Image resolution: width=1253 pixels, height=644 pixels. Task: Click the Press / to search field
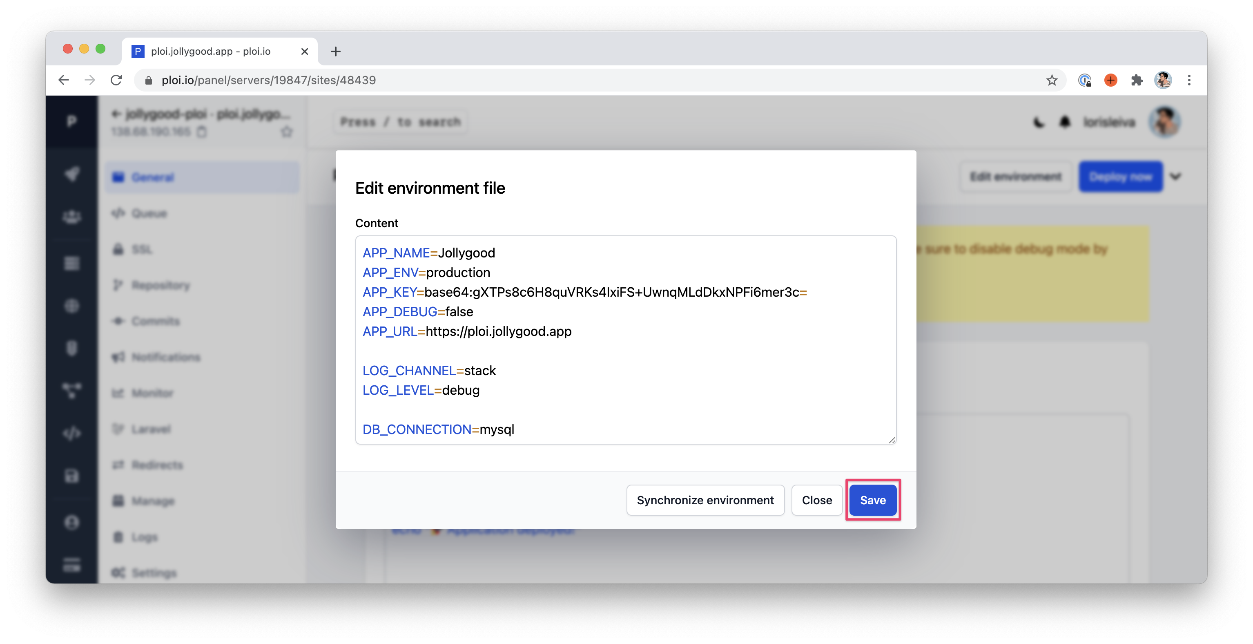point(400,122)
